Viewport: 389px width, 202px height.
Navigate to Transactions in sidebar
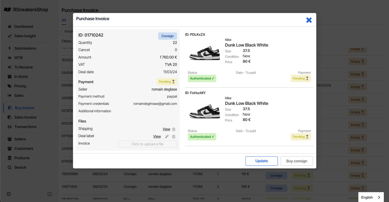[x=25, y=127]
